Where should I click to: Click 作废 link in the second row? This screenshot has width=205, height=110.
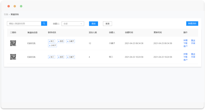coord(193,57)
